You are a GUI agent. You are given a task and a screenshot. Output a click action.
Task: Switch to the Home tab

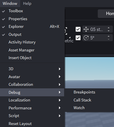coord(106,14)
